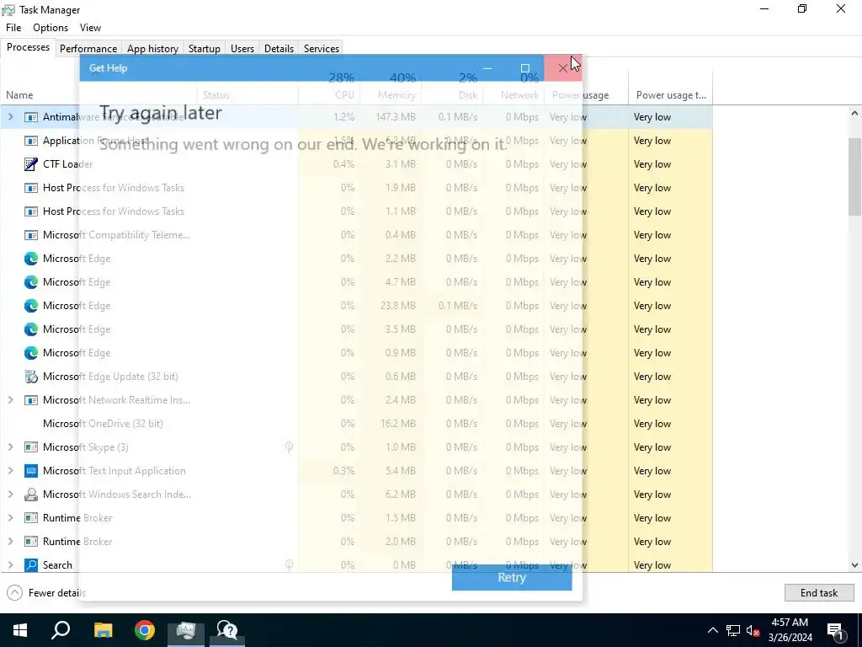
Task: Open File Explorer from the taskbar
Action: click(x=103, y=630)
